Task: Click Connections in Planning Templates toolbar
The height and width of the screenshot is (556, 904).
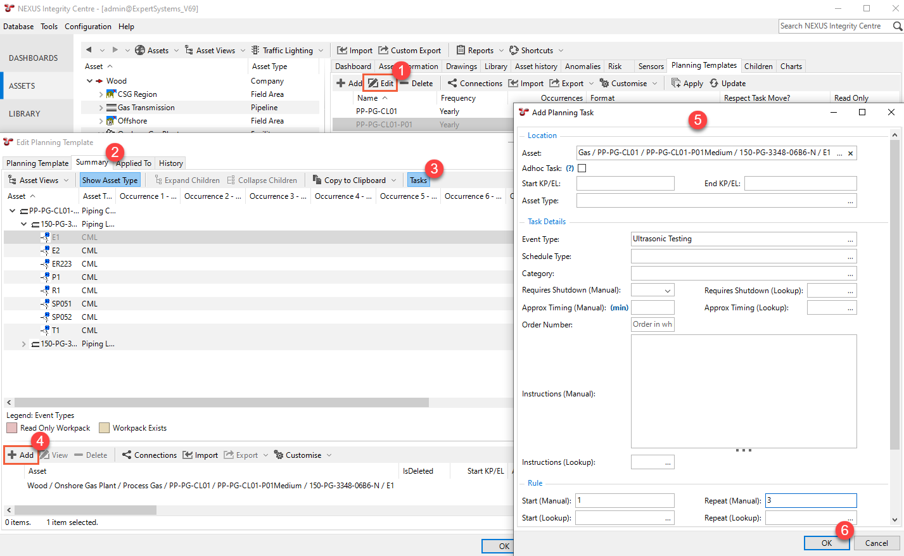Action: pyautogui.click(x=474, y=83)
